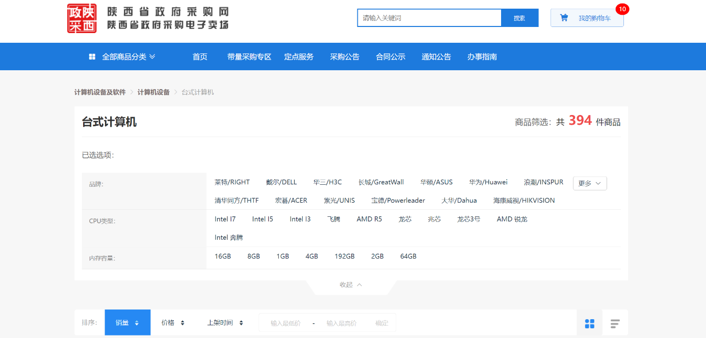Filter CPU type Intel I5
Image resolution: width=706 pixels, height=338 pixels.
[263, 219]
